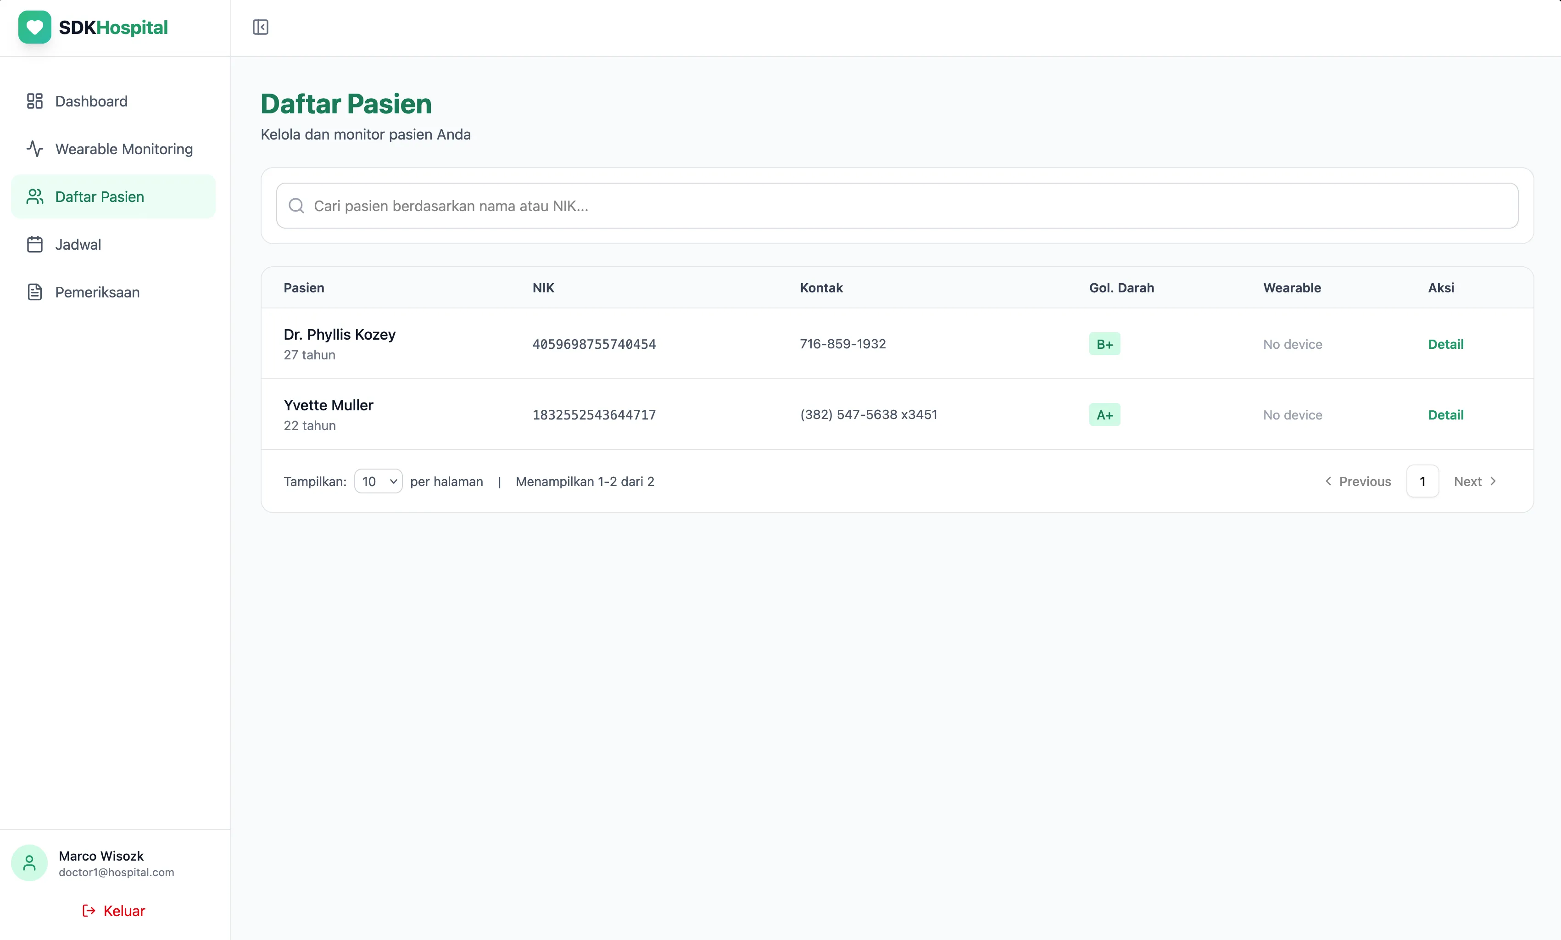Image resolution: width=1561 pixels, height=940 pixels.
Task: Go to the Pemeriksaan menu item
Action: pyautogui.click(x=97, y=292)
